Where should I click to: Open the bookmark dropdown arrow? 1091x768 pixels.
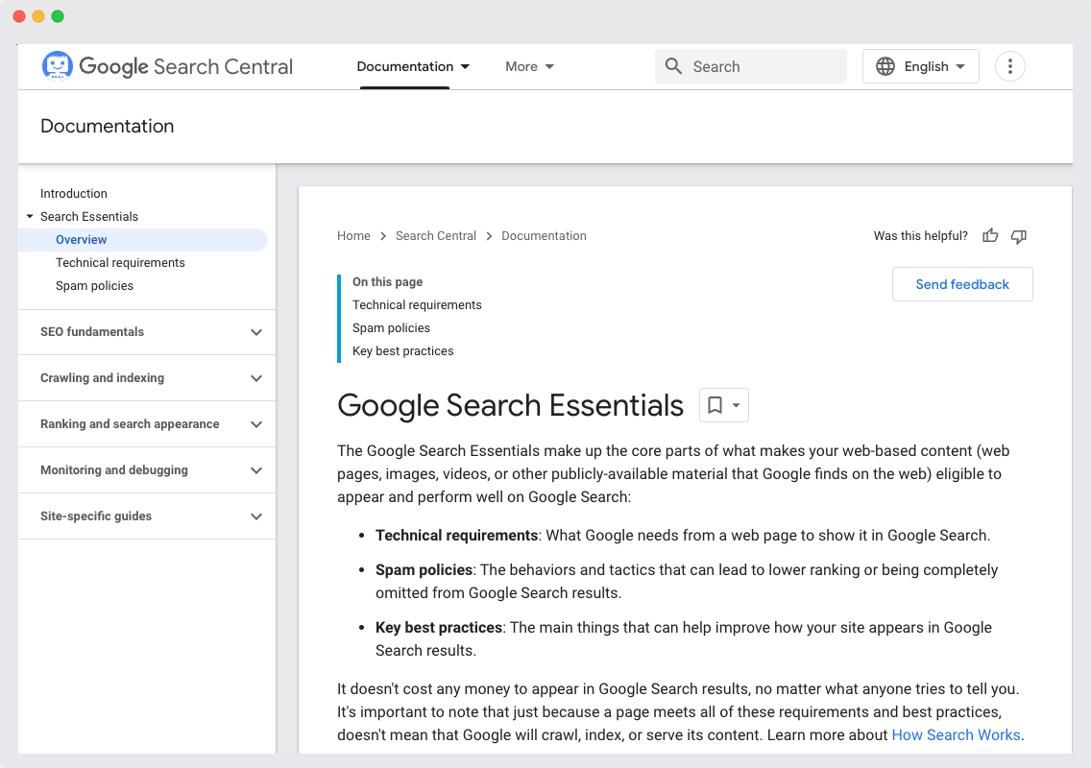[x=737, y=405]
